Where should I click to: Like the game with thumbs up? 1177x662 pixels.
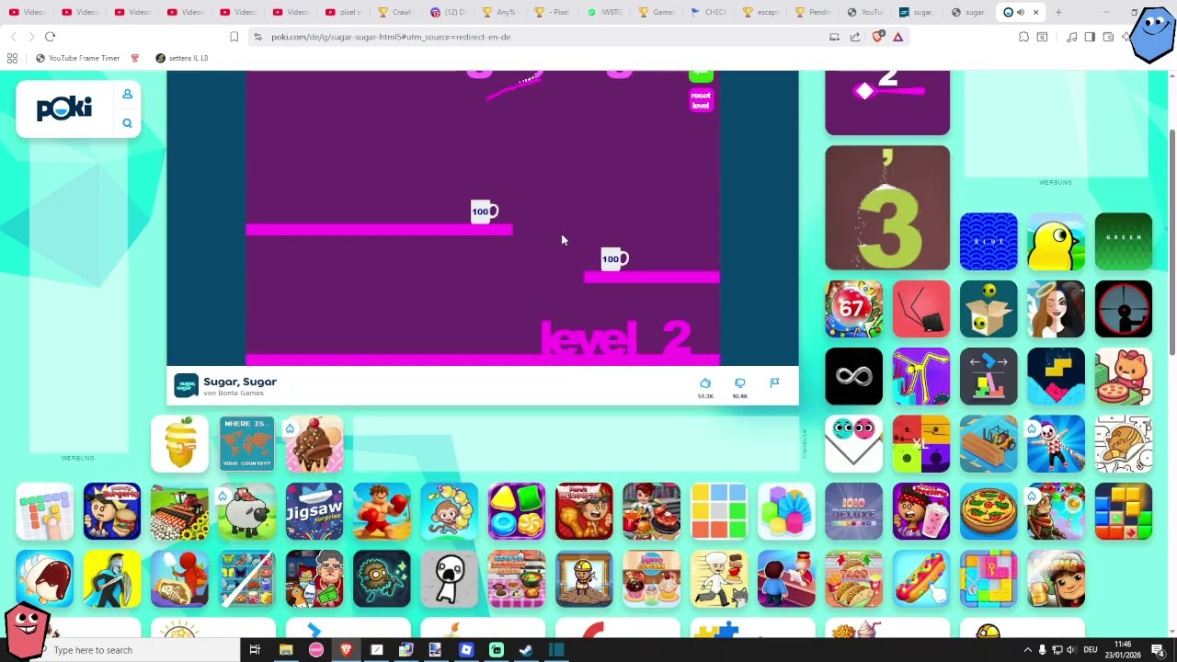click(x=705, y=383)
